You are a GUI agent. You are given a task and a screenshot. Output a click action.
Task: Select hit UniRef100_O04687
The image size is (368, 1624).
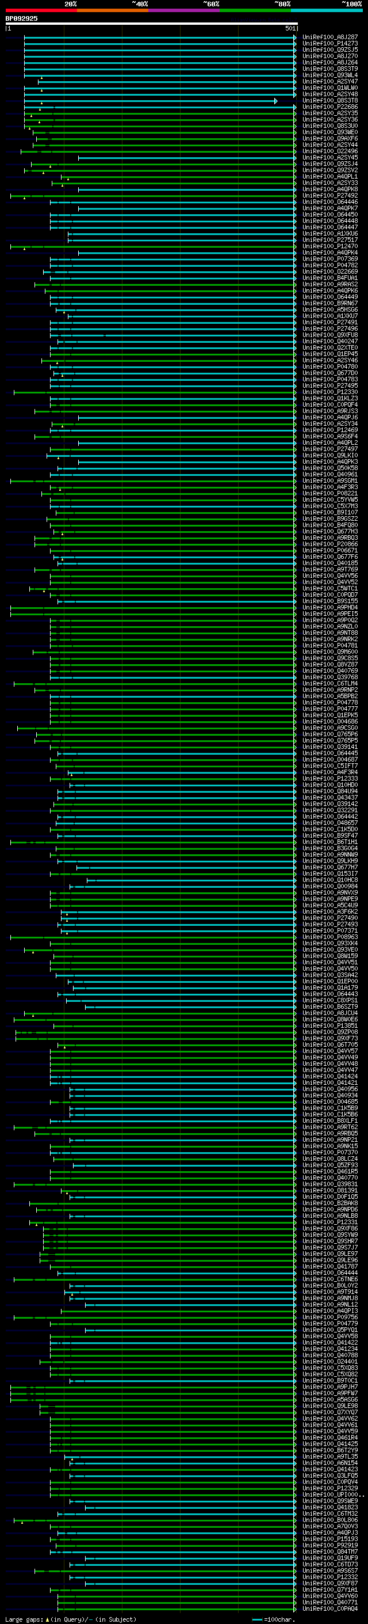pyautogui.click(x=330, y=760)
